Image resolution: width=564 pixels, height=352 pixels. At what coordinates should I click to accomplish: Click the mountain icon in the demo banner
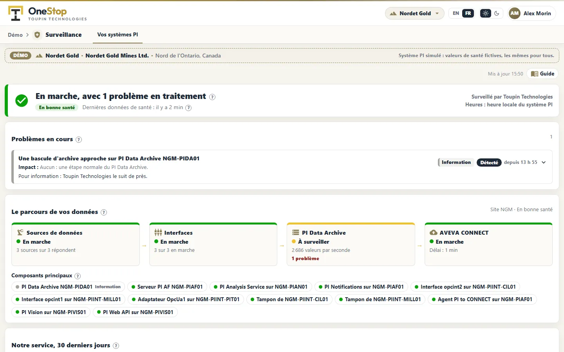(39, 56)
